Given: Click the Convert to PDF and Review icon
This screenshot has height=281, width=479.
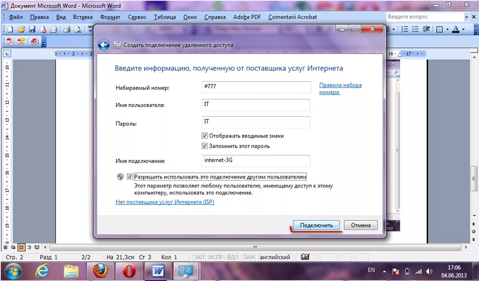Looking at the screenshot, I should click(x=35, y=42).
